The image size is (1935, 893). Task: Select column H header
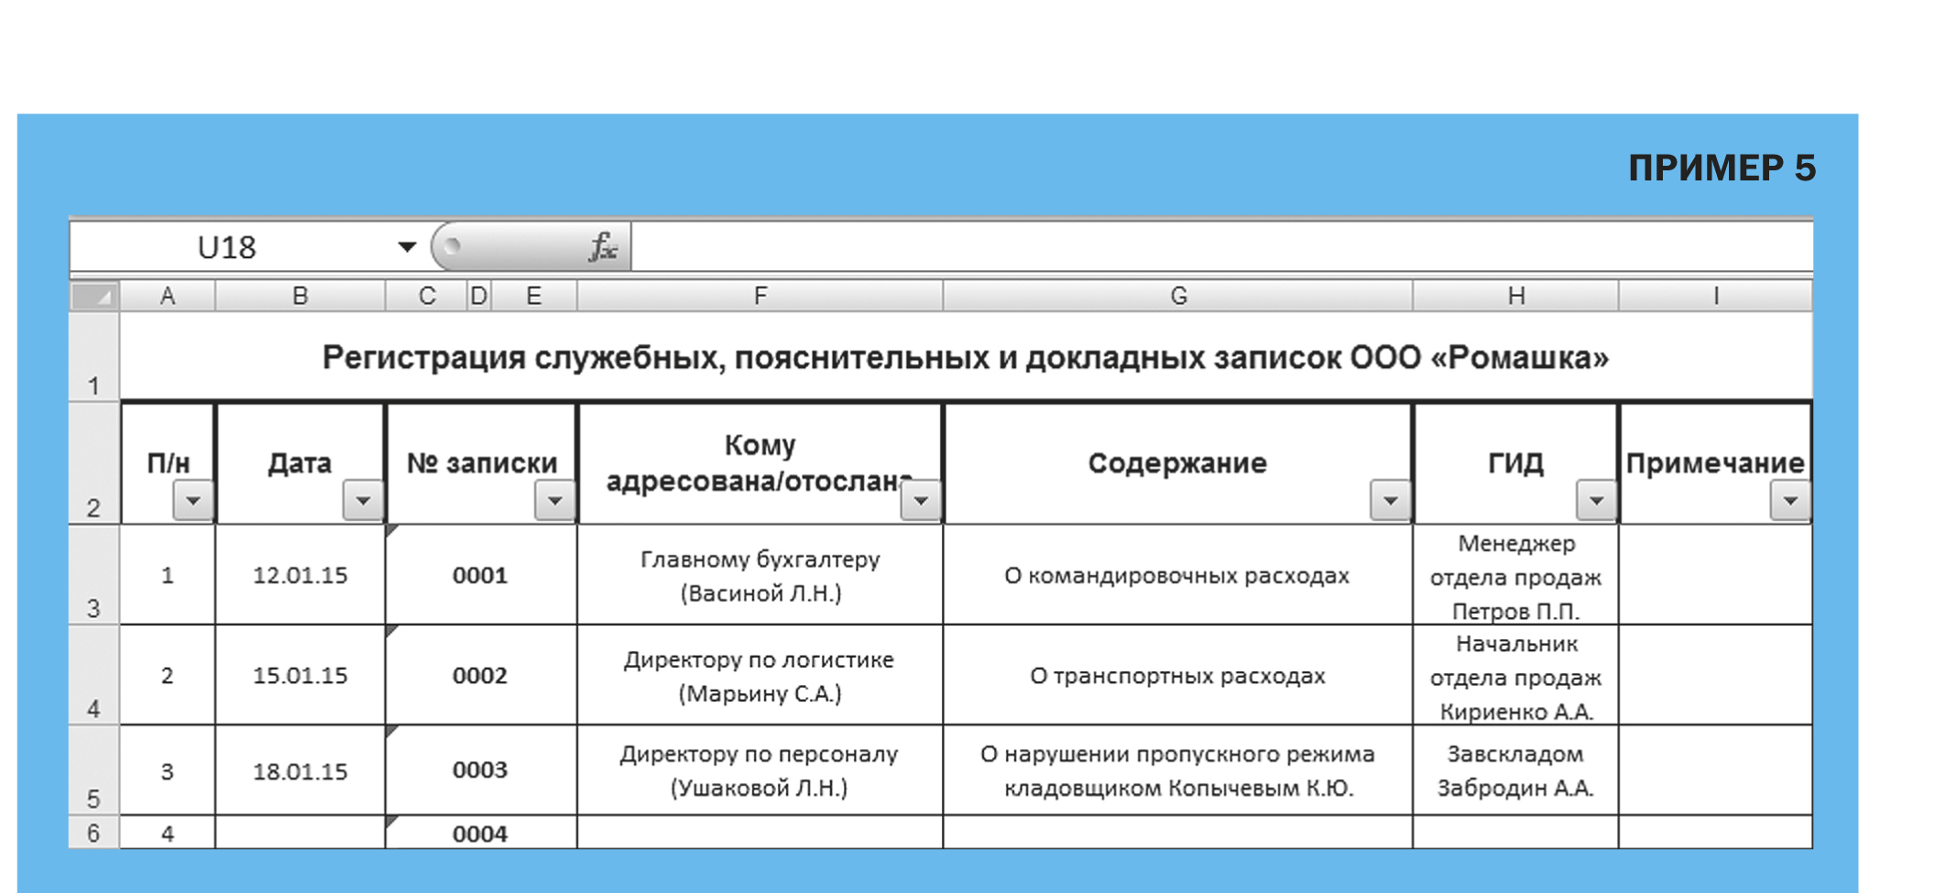tap(1516, 296)
